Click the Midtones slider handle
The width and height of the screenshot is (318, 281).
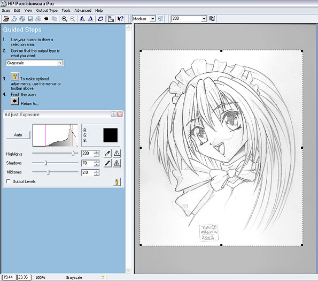pos(48,172)
